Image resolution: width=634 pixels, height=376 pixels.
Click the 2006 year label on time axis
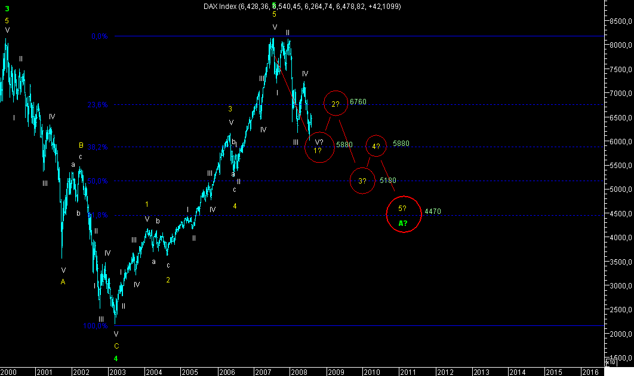(x=227, y=372)
